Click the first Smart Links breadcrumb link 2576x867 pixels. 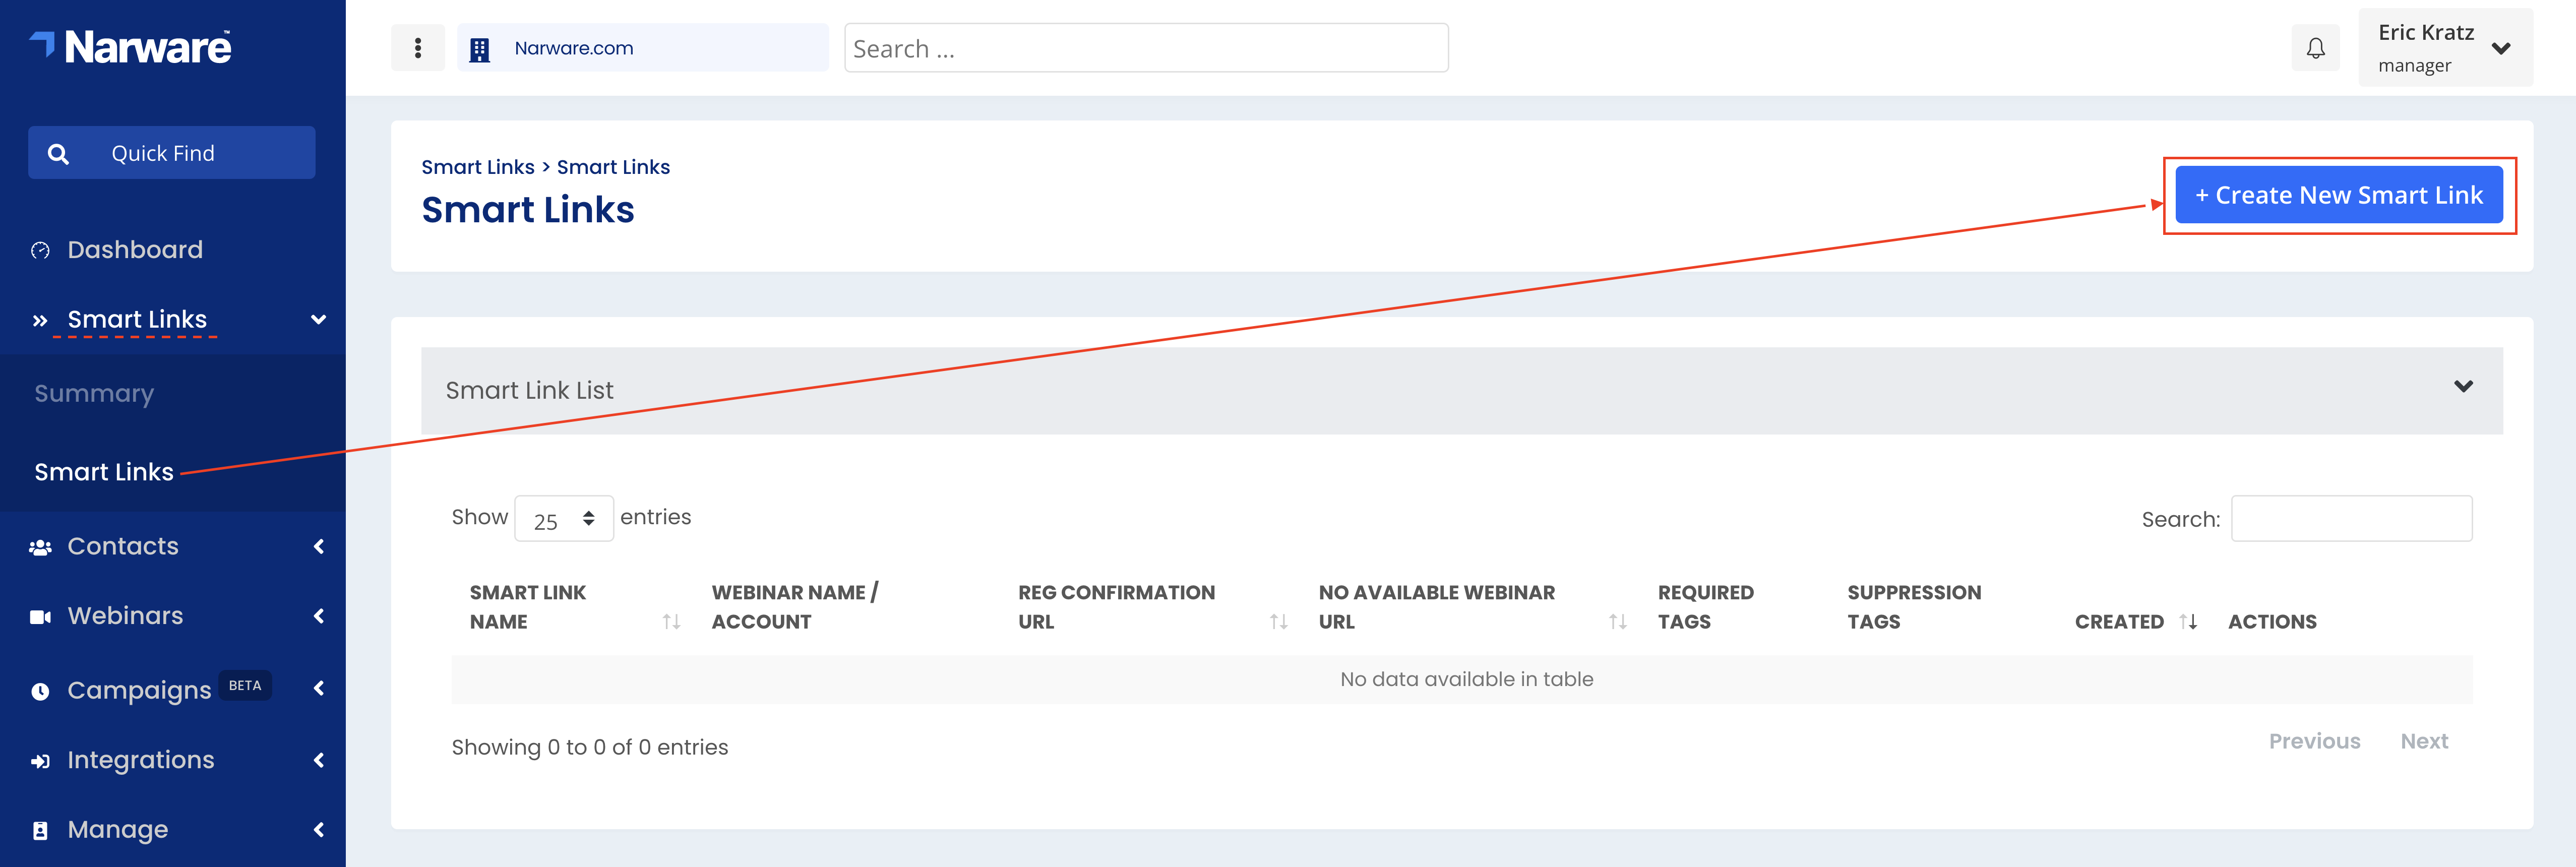click(478, 167)
